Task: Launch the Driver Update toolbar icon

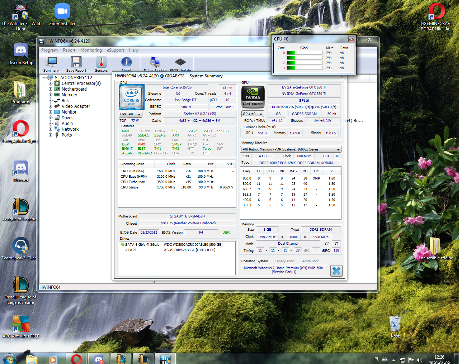Action: (155, 64)
